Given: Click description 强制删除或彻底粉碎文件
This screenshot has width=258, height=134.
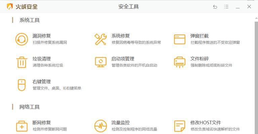Looking at the screenshot, I should tap(211, 65).
